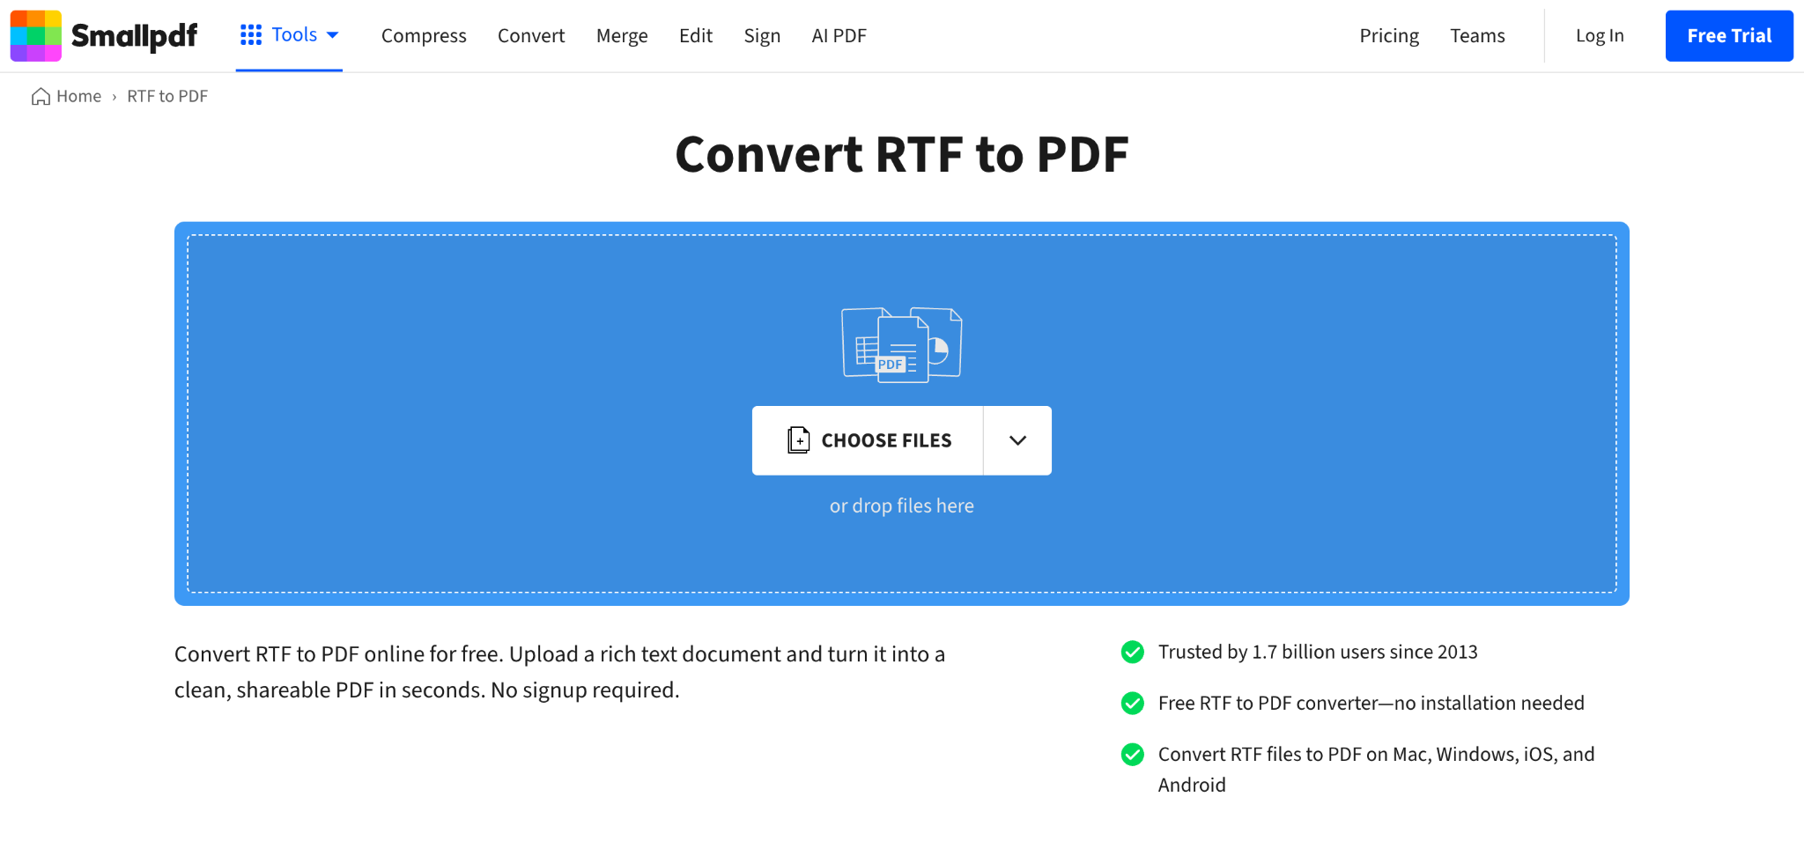This screenshot has height=863, width=1804.
Task: Click the Log In link
Action: (1600, 35)
